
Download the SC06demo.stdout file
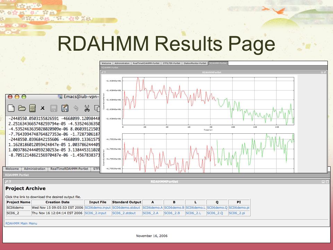point(126,208)
